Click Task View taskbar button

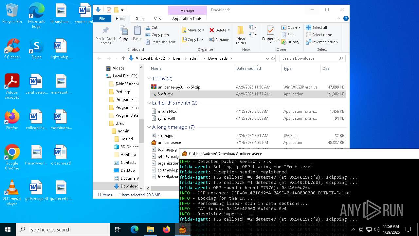click(118, 229)
